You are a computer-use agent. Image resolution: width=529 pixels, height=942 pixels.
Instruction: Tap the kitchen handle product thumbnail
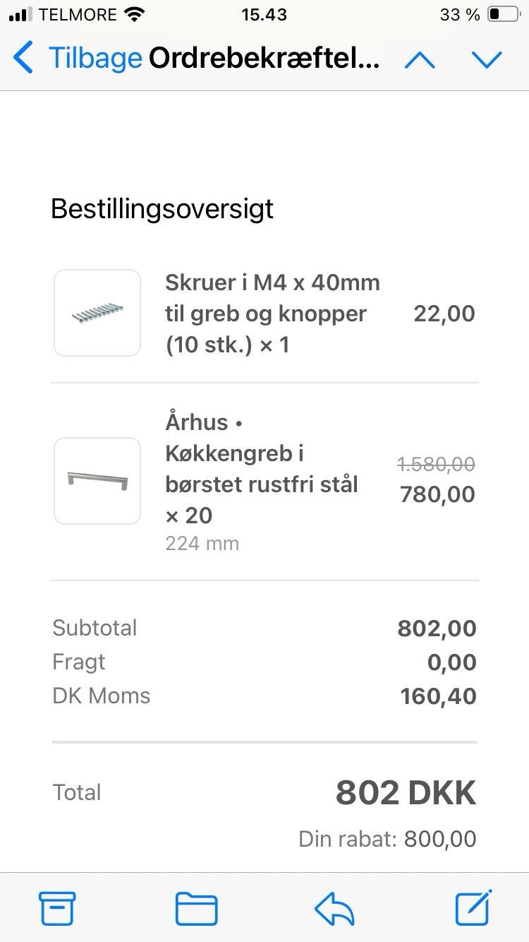(97, 481)
